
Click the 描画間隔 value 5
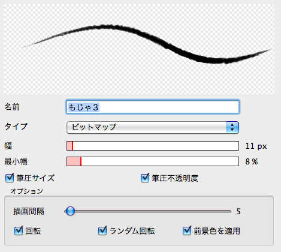(x=238, y=211)
